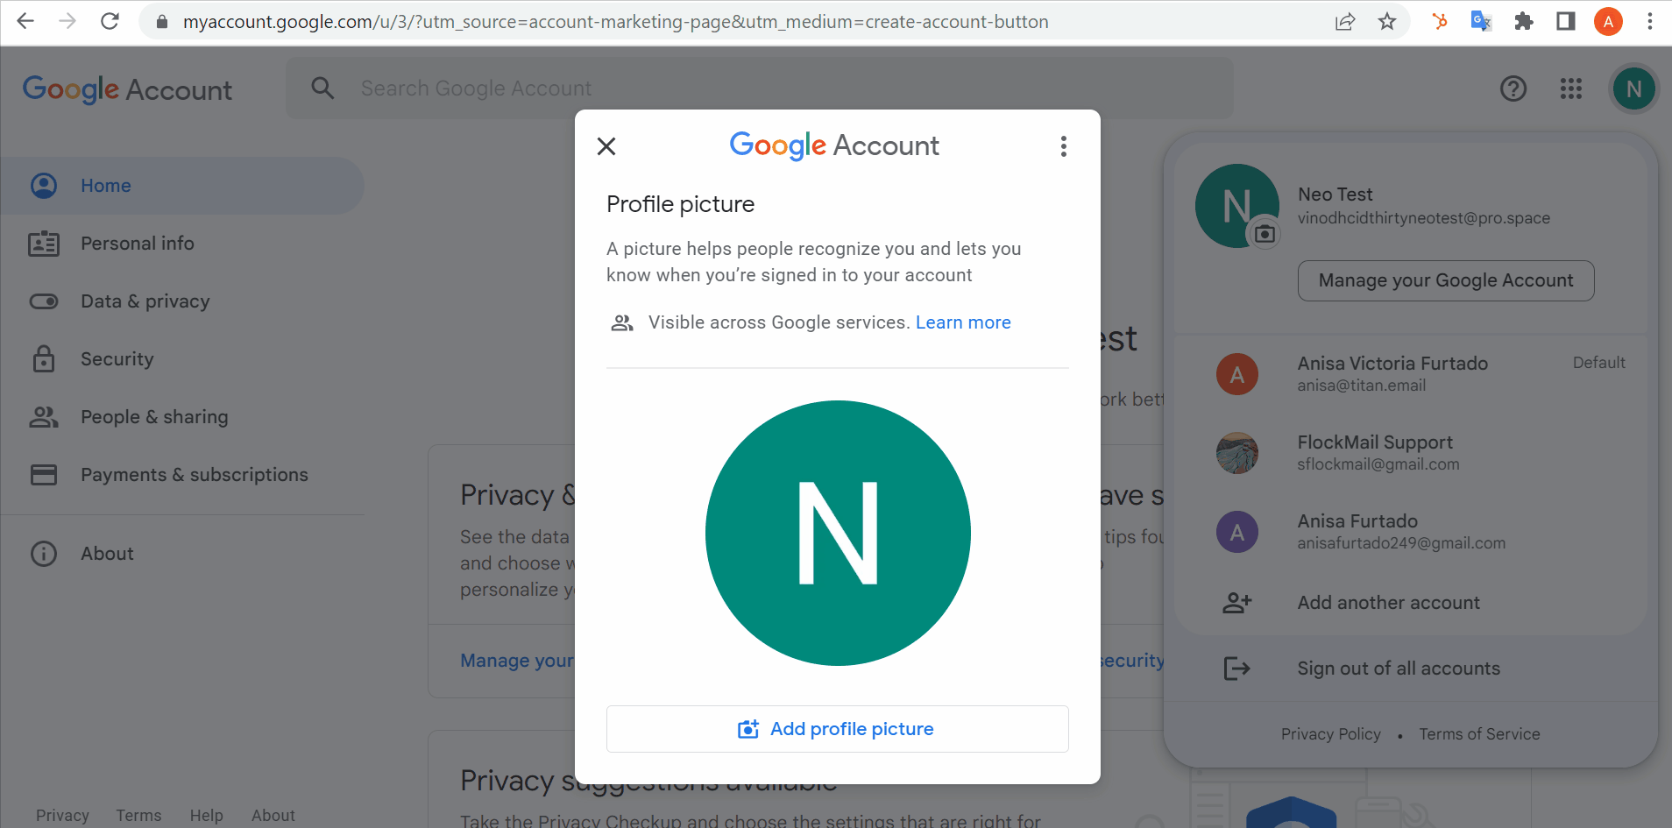The width and height of the screenshot is (1672, 828).
Task: Click the purple A avatar for Anisa Furtado
Action: (1237, 532)
